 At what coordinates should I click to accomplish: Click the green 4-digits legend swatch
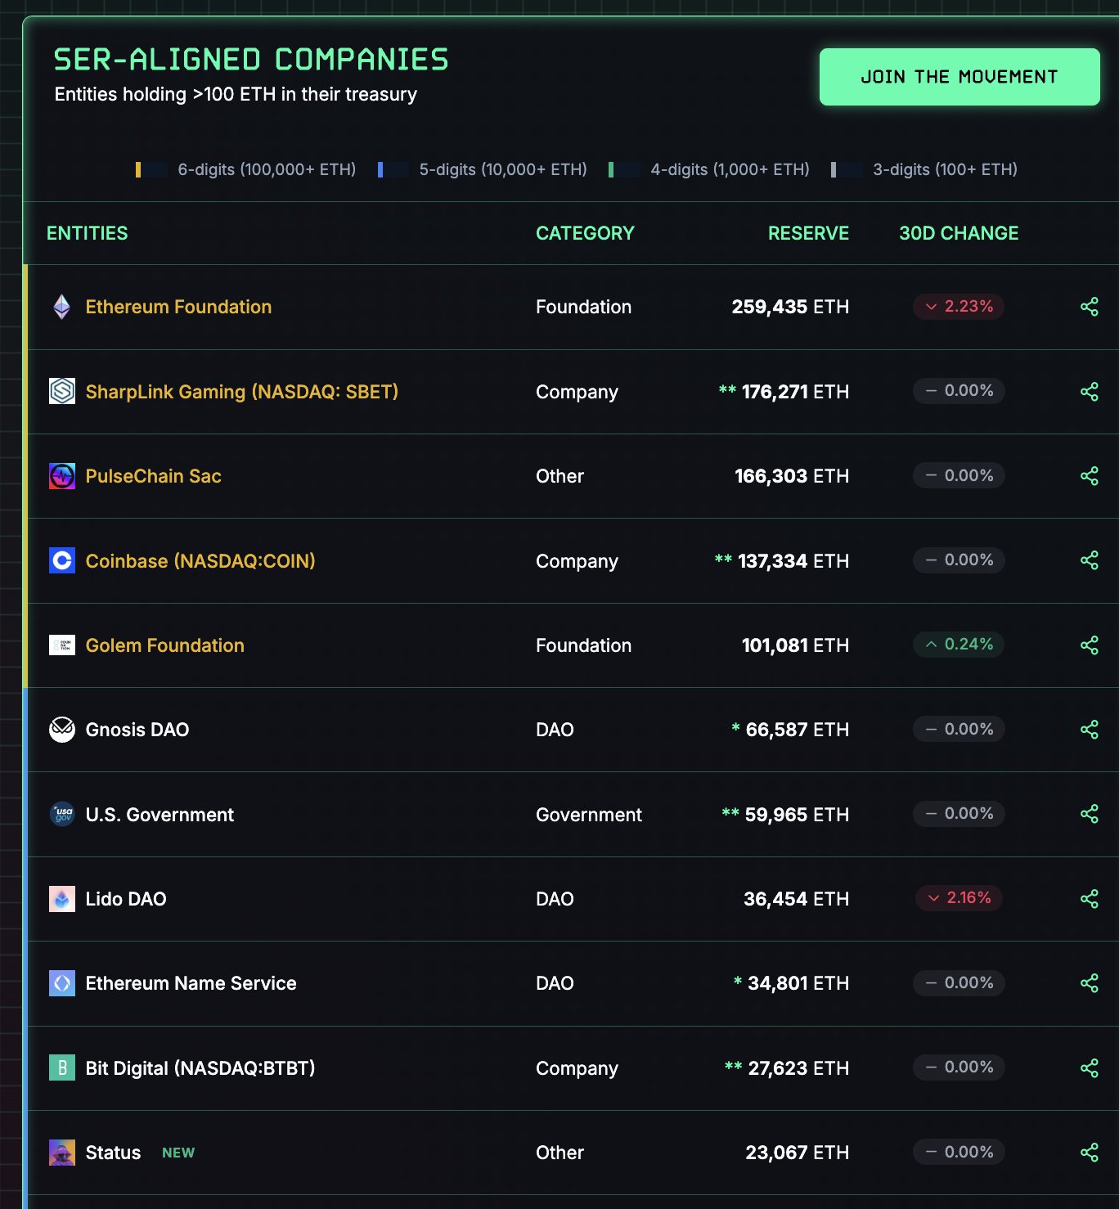(624, 169)
